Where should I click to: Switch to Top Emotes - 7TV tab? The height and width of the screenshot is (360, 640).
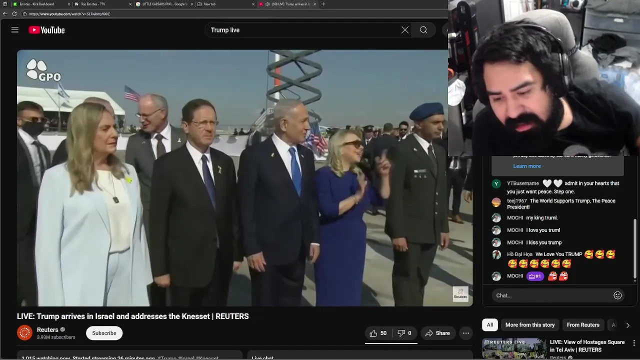coord(103,4)
